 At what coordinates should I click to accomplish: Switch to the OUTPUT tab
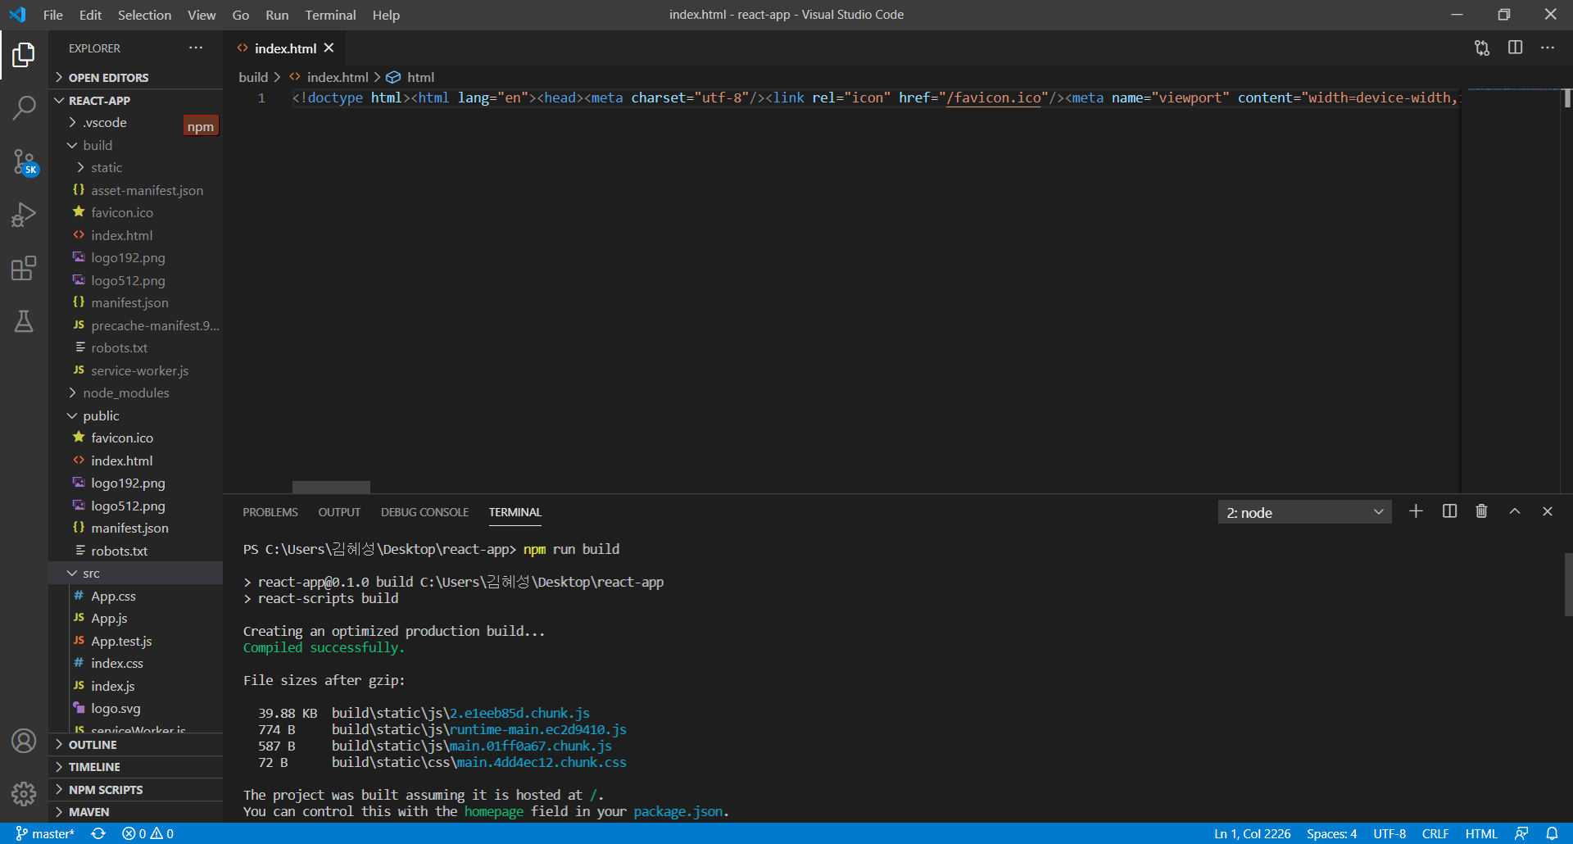pos(339,512)
